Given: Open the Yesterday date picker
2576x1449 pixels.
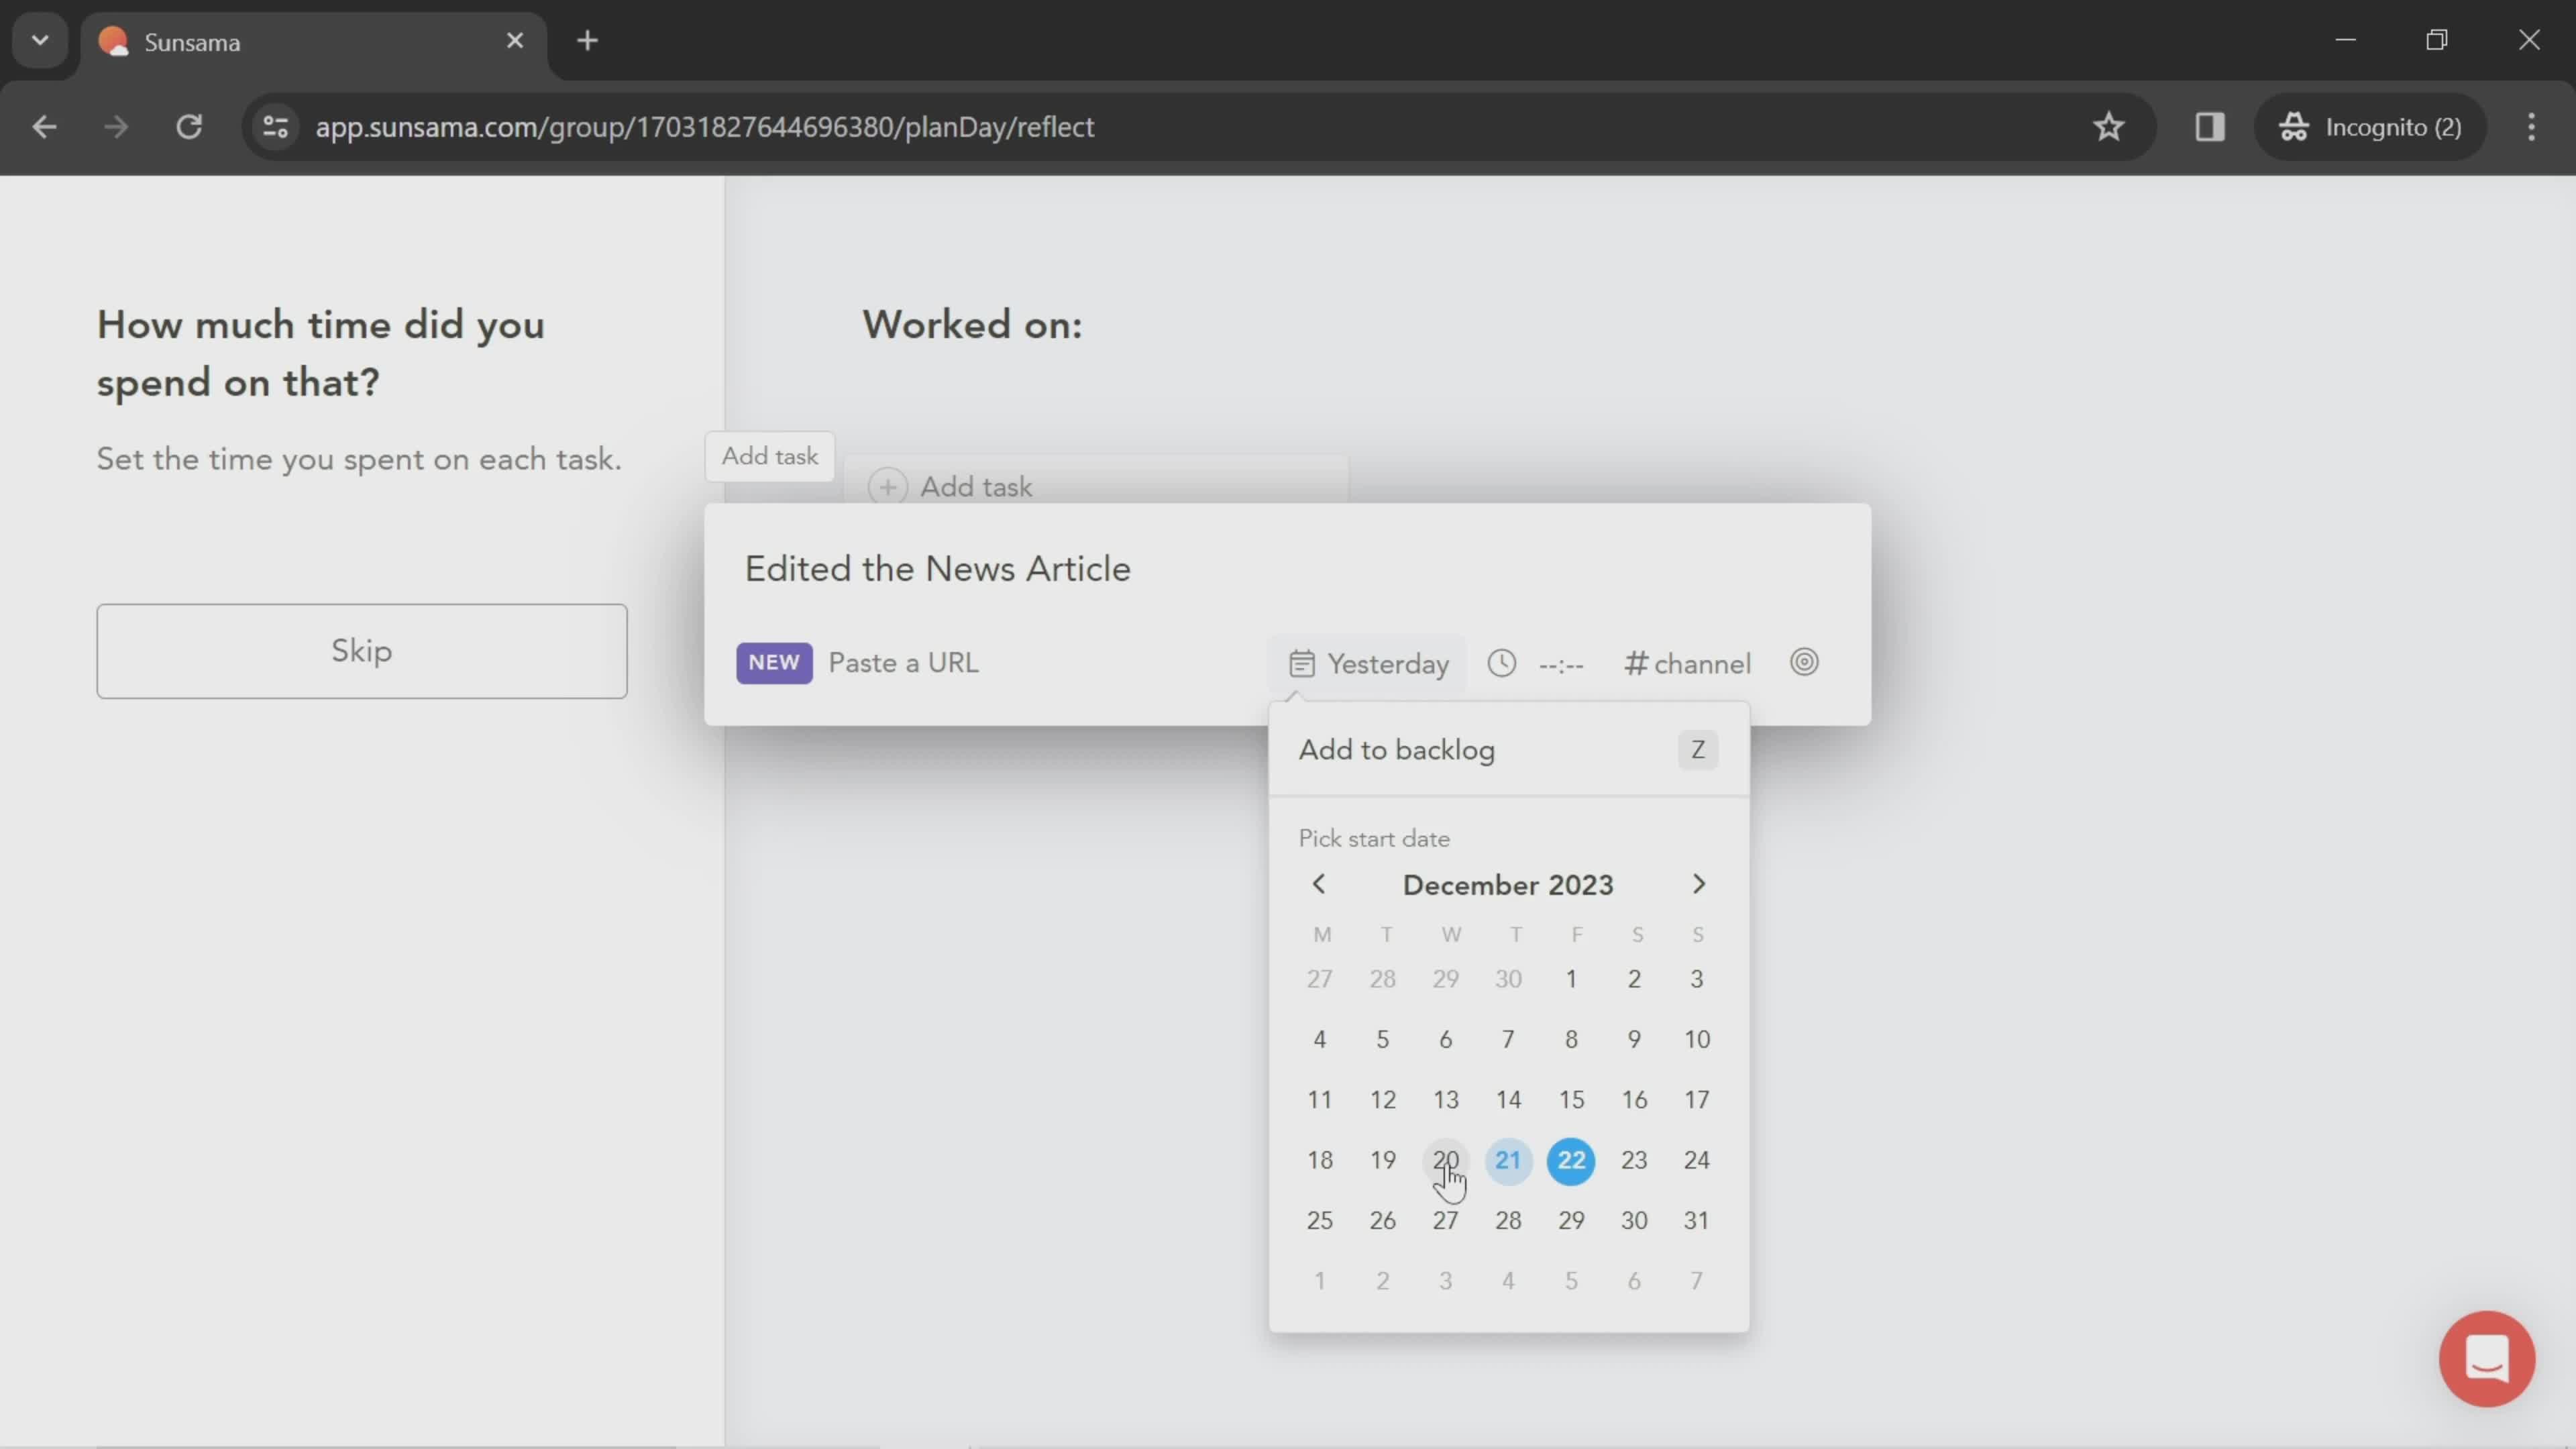Looking at the screenshot, I should click(1368, 663).
